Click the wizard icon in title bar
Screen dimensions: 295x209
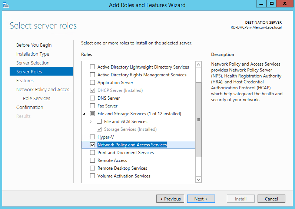coord(6,5)
